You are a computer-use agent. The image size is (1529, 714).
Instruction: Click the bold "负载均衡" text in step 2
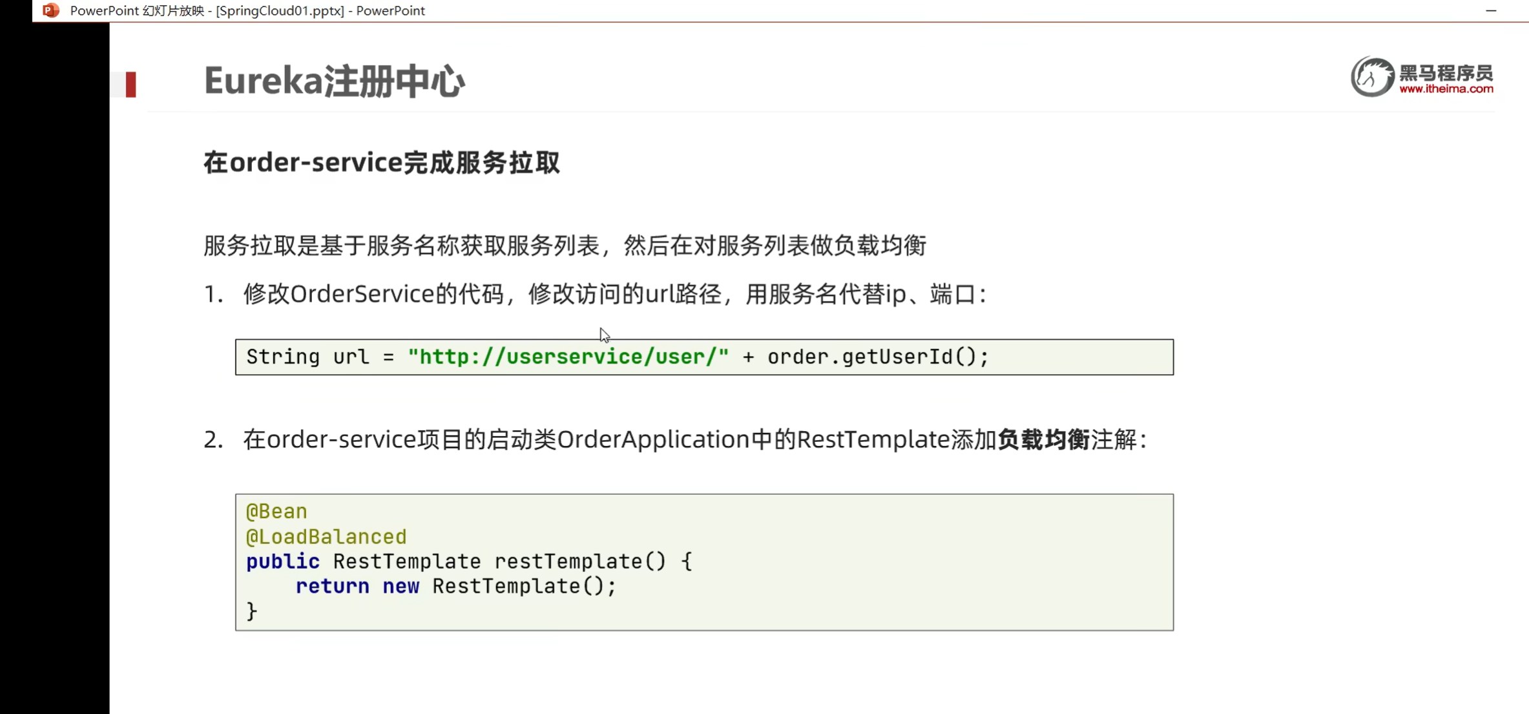click(x=1043, y=439)
